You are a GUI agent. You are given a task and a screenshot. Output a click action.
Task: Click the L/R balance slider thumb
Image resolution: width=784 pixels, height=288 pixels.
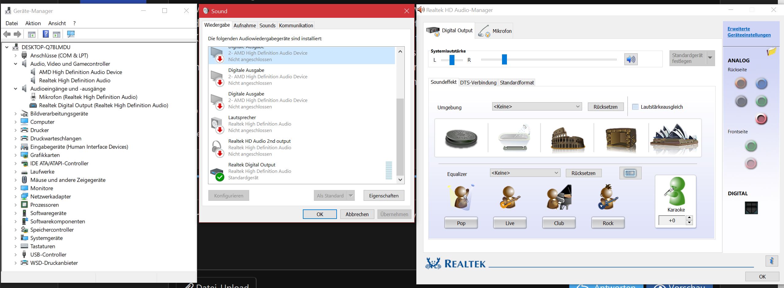[x=452, y=60]
